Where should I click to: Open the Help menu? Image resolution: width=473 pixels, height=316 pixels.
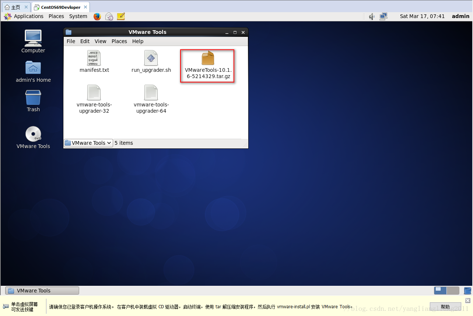click(138, 41)
